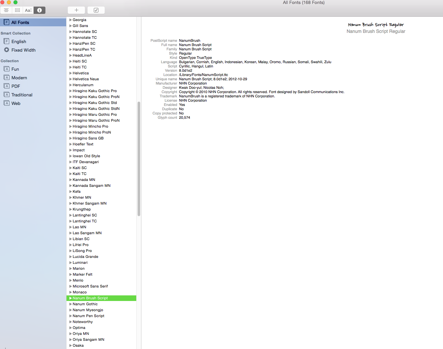Image resolution: width=443 pixels, height=349 pixels.
Task: Switch to Sample preview mode
Action: tap(6, 10)
